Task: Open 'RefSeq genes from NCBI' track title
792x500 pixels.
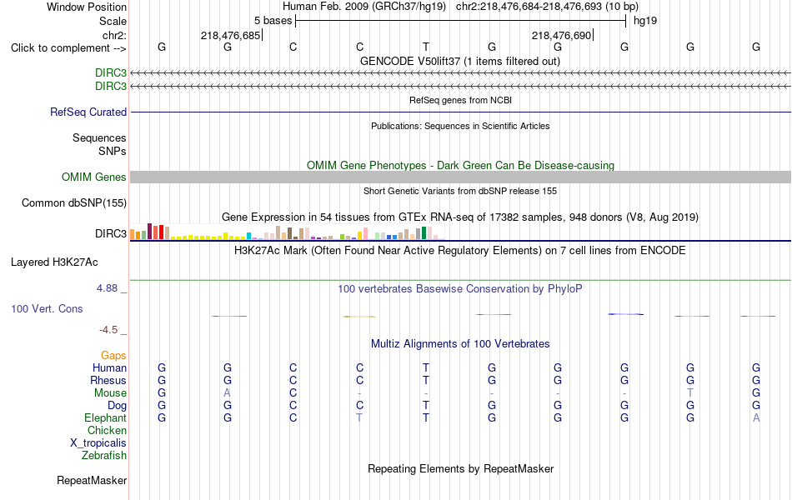Action: (460, 100)
